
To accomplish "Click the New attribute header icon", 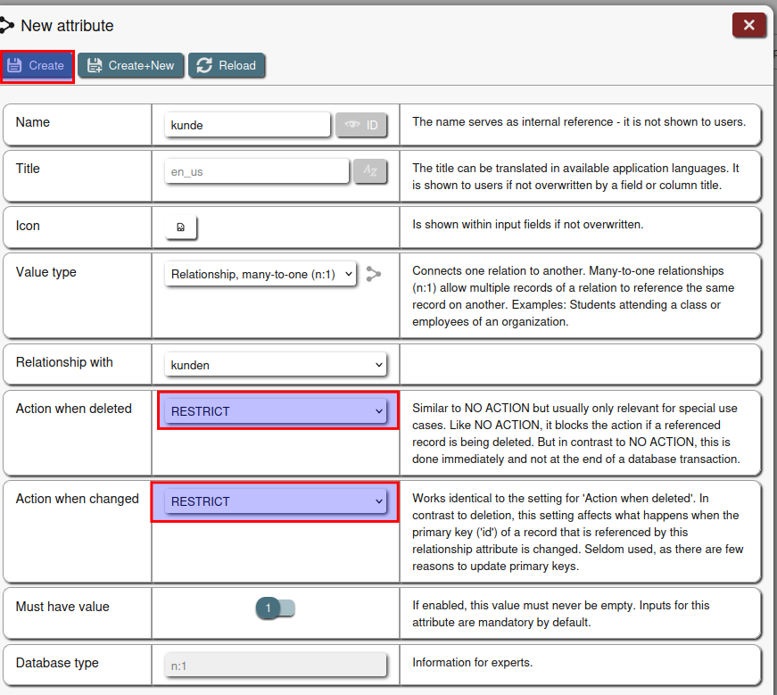I will click(x=7, y=26).
